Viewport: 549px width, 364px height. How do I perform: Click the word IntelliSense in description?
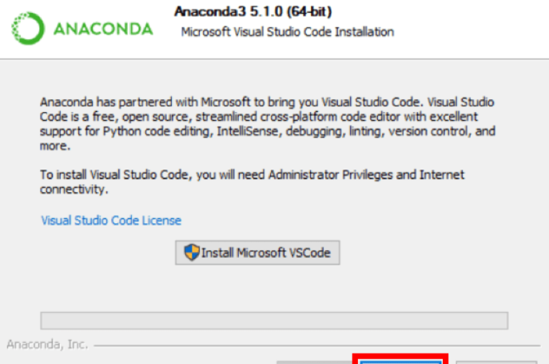point(248,131)
